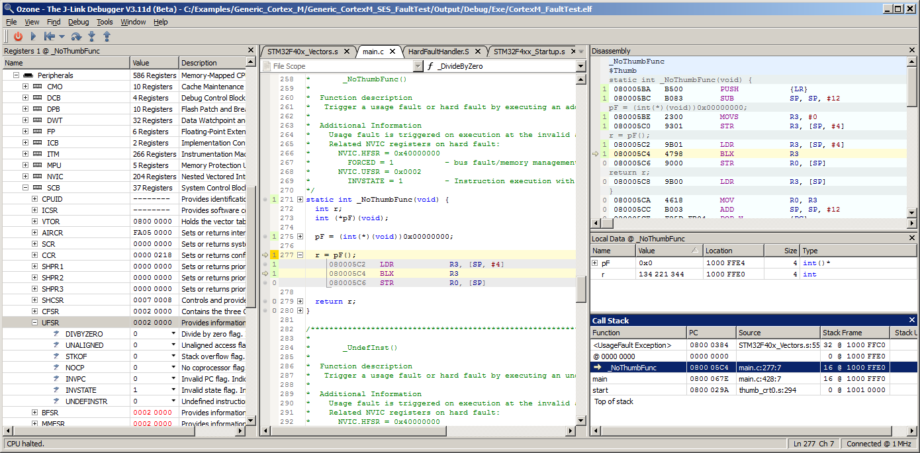Open the DIVBYZERO flag value dropdown
The image size is (920, 453).
click(173, 334)
